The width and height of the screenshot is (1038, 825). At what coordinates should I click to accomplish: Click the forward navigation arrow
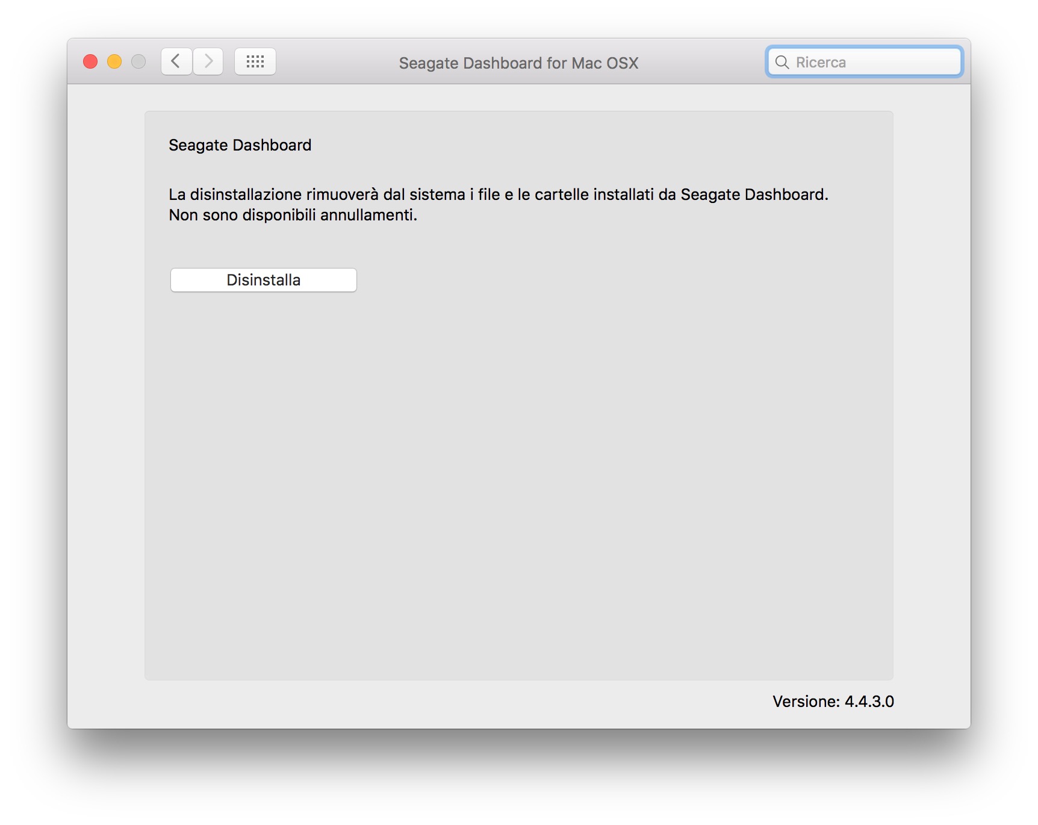208,61
